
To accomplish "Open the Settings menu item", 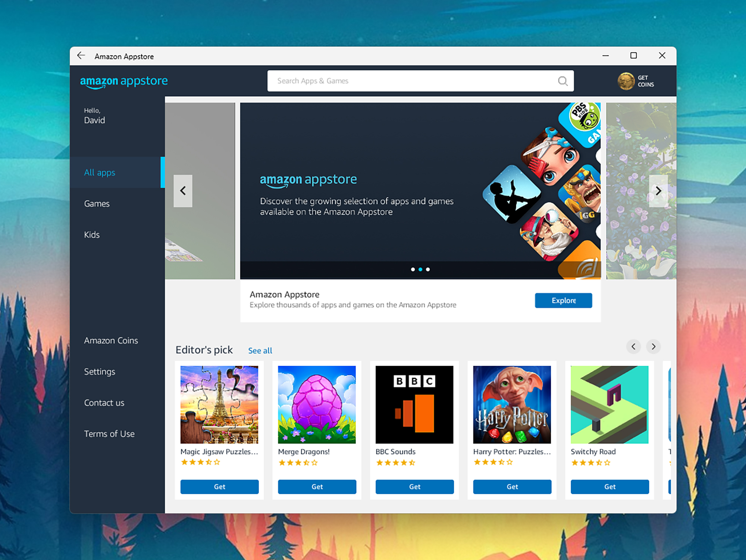I will point(99,372).
